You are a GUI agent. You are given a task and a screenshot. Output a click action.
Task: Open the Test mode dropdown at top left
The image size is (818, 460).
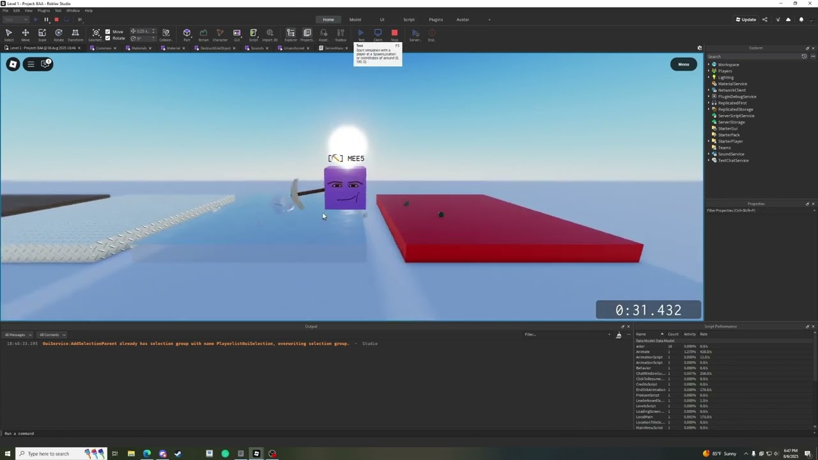(x=15, y=19)
